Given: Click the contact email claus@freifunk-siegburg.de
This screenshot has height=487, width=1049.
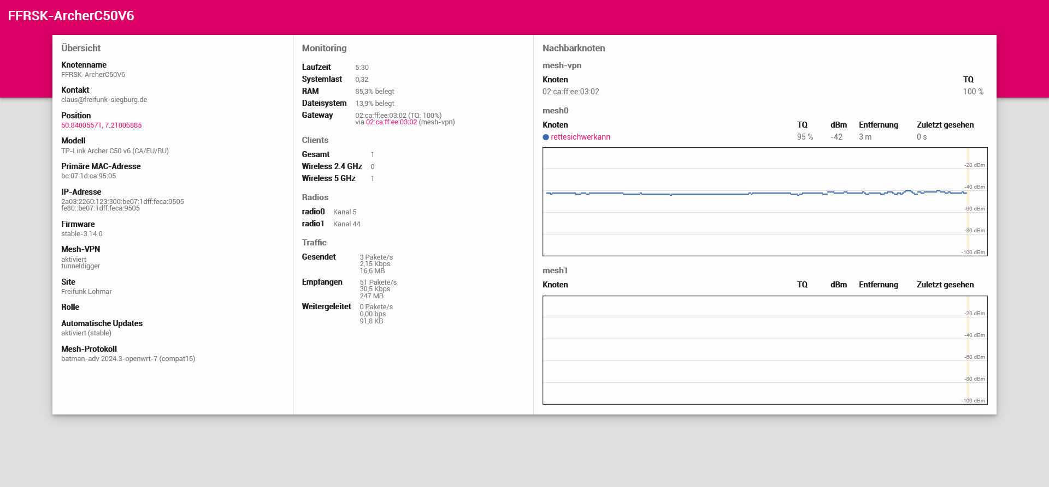Looking at the screenshot, I should (104, 100).
